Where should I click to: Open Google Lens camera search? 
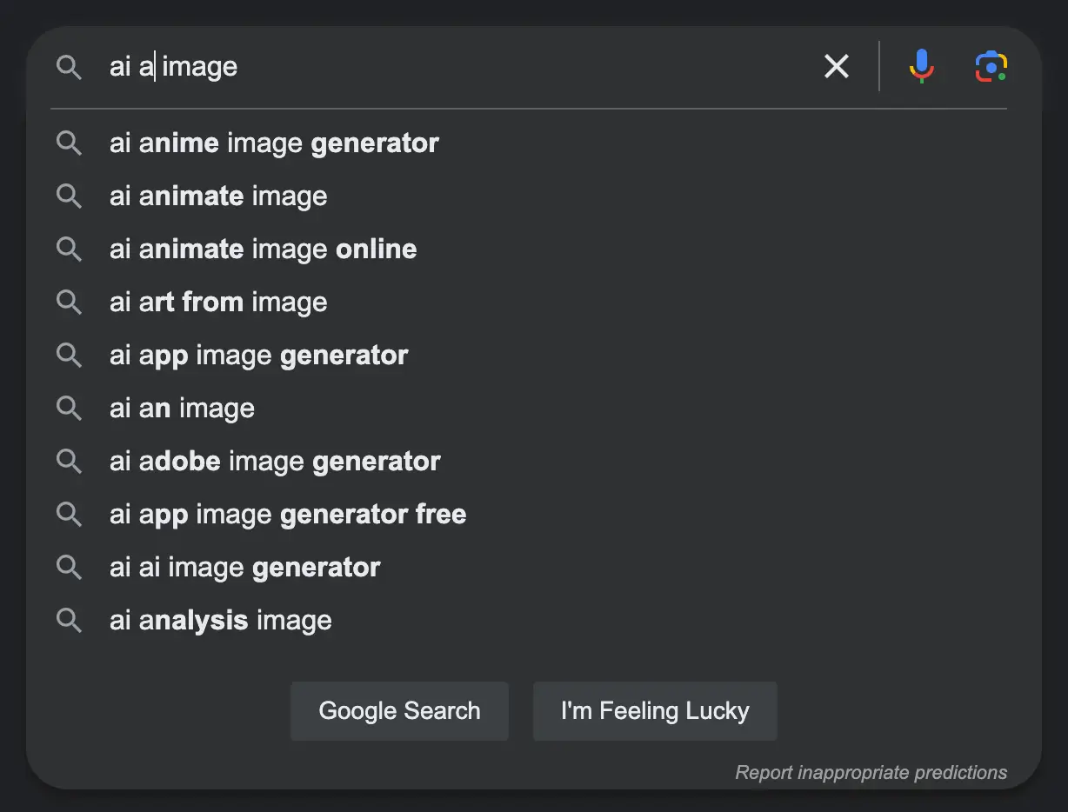pyautogui.click(x=991, y=66)
